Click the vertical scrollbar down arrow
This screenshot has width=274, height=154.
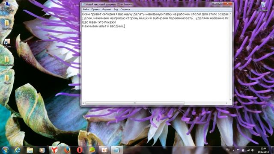click(x=230, y=100)
